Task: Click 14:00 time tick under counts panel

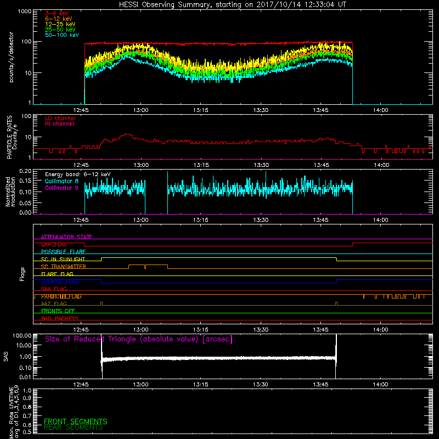Action: 381,110
